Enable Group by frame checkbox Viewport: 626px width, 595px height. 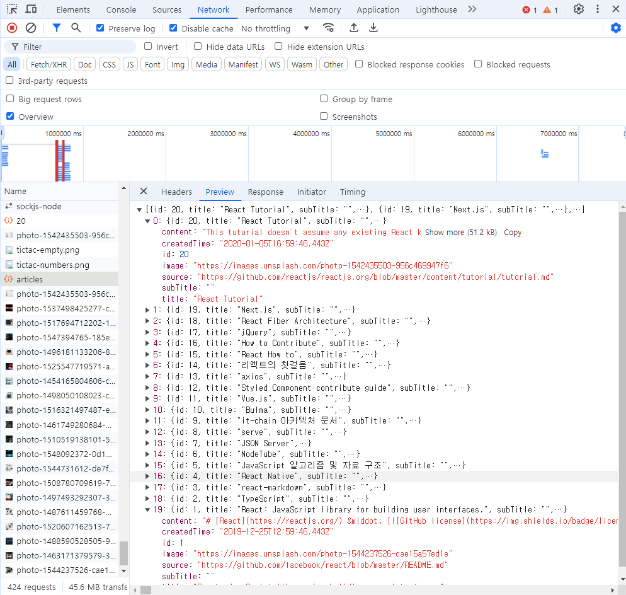[x=324, y=99]
